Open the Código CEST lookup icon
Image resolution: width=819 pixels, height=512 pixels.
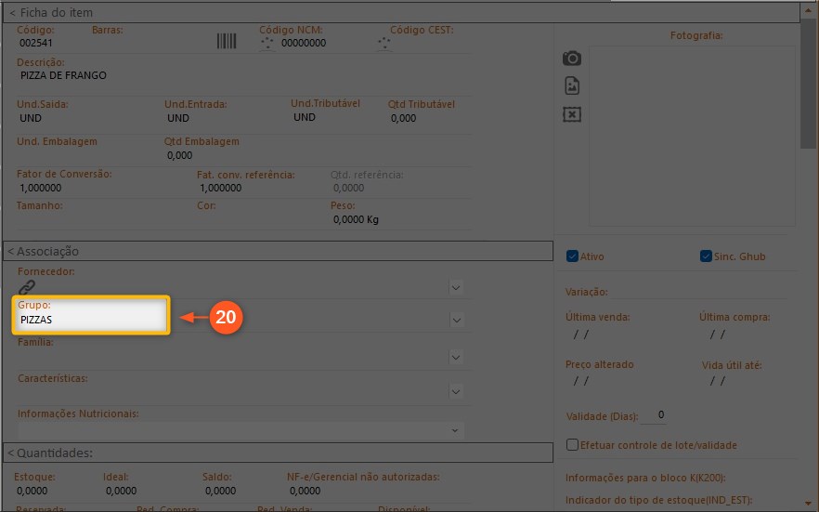click(384, 44)
